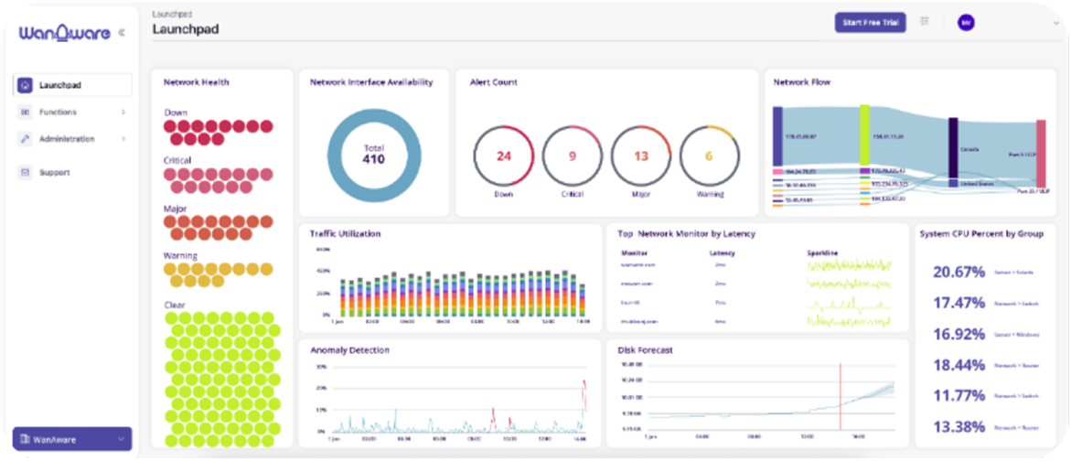Collapse sidebar with double-chevron icon
The height and width of the screenshot is (461, 1071).
pyautogui.click(x=122, y=32)
